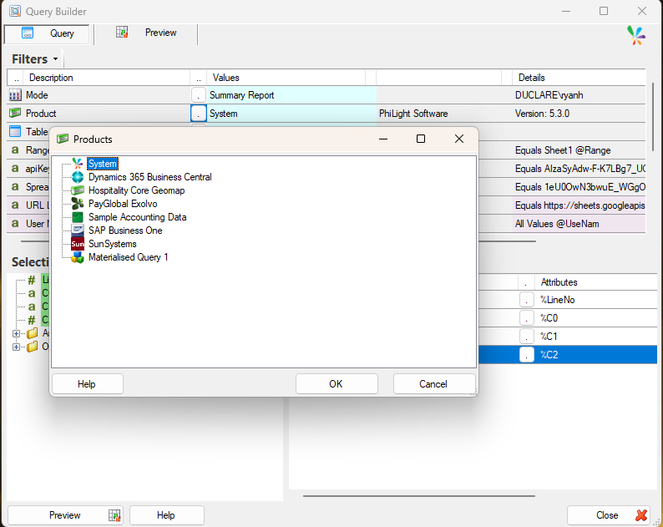Click the Sample Accounting Data green icon
The image size is (663, 527).
(78, 217)
